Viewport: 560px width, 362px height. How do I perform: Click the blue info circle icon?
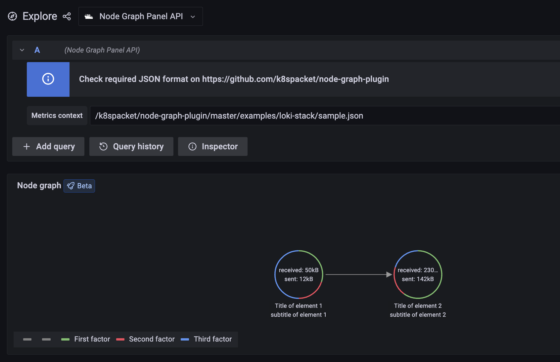[48, 79]
